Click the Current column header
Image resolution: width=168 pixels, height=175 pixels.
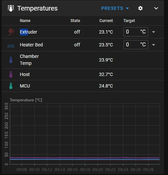click(106, 21)
